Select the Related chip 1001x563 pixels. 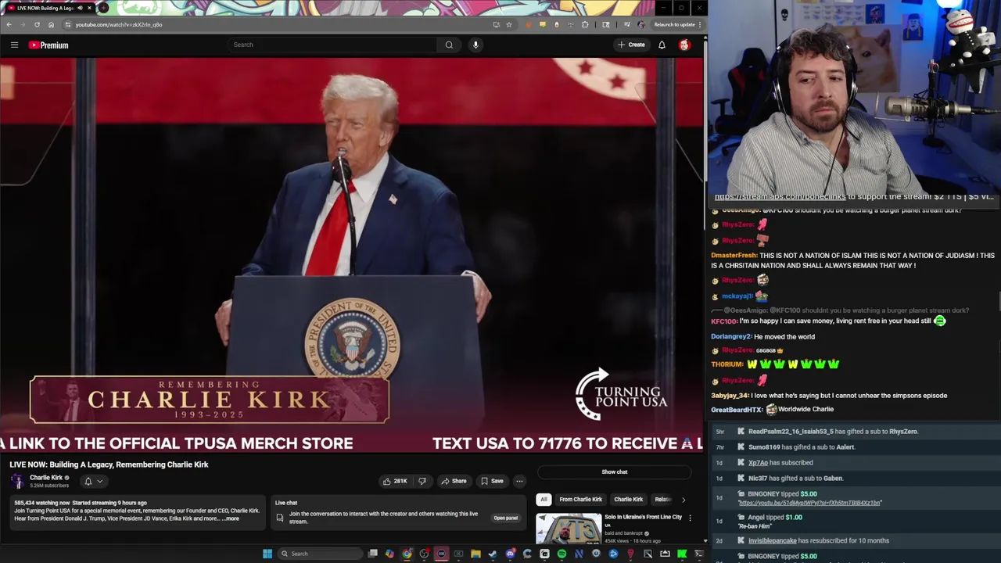(663, 499)
